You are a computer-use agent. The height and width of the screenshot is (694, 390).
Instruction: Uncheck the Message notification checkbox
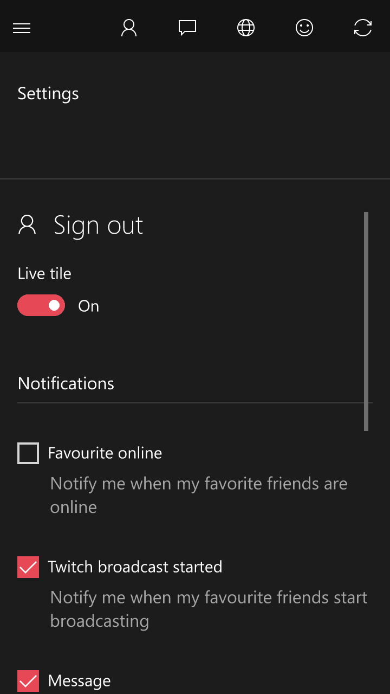point(28,681)
